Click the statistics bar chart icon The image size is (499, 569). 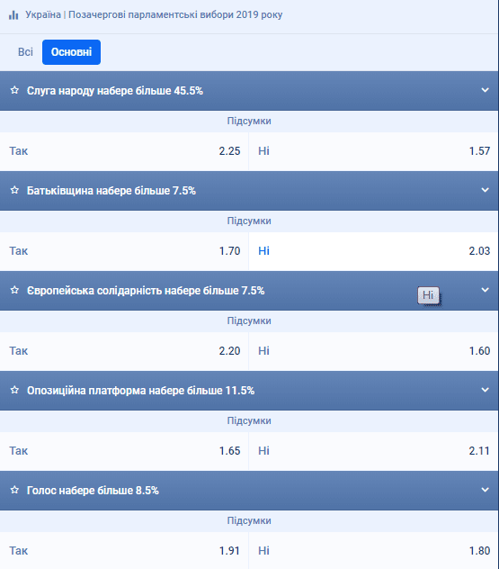click(x=13, y=15)
